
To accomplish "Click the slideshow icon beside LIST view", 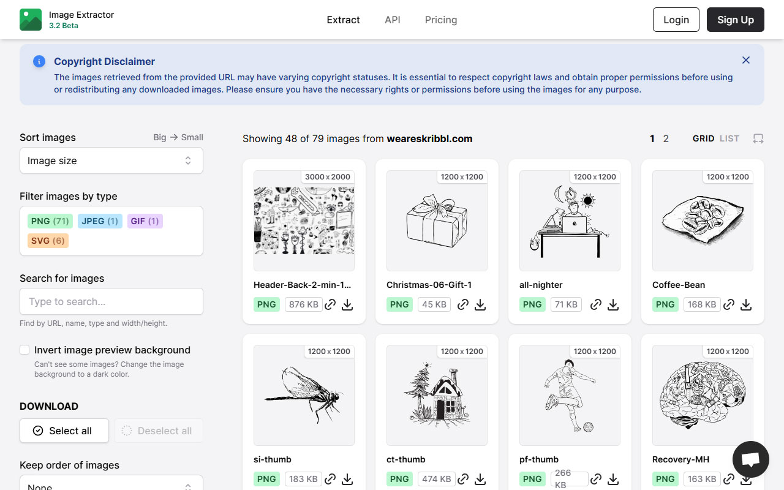I will coord(759,139).
